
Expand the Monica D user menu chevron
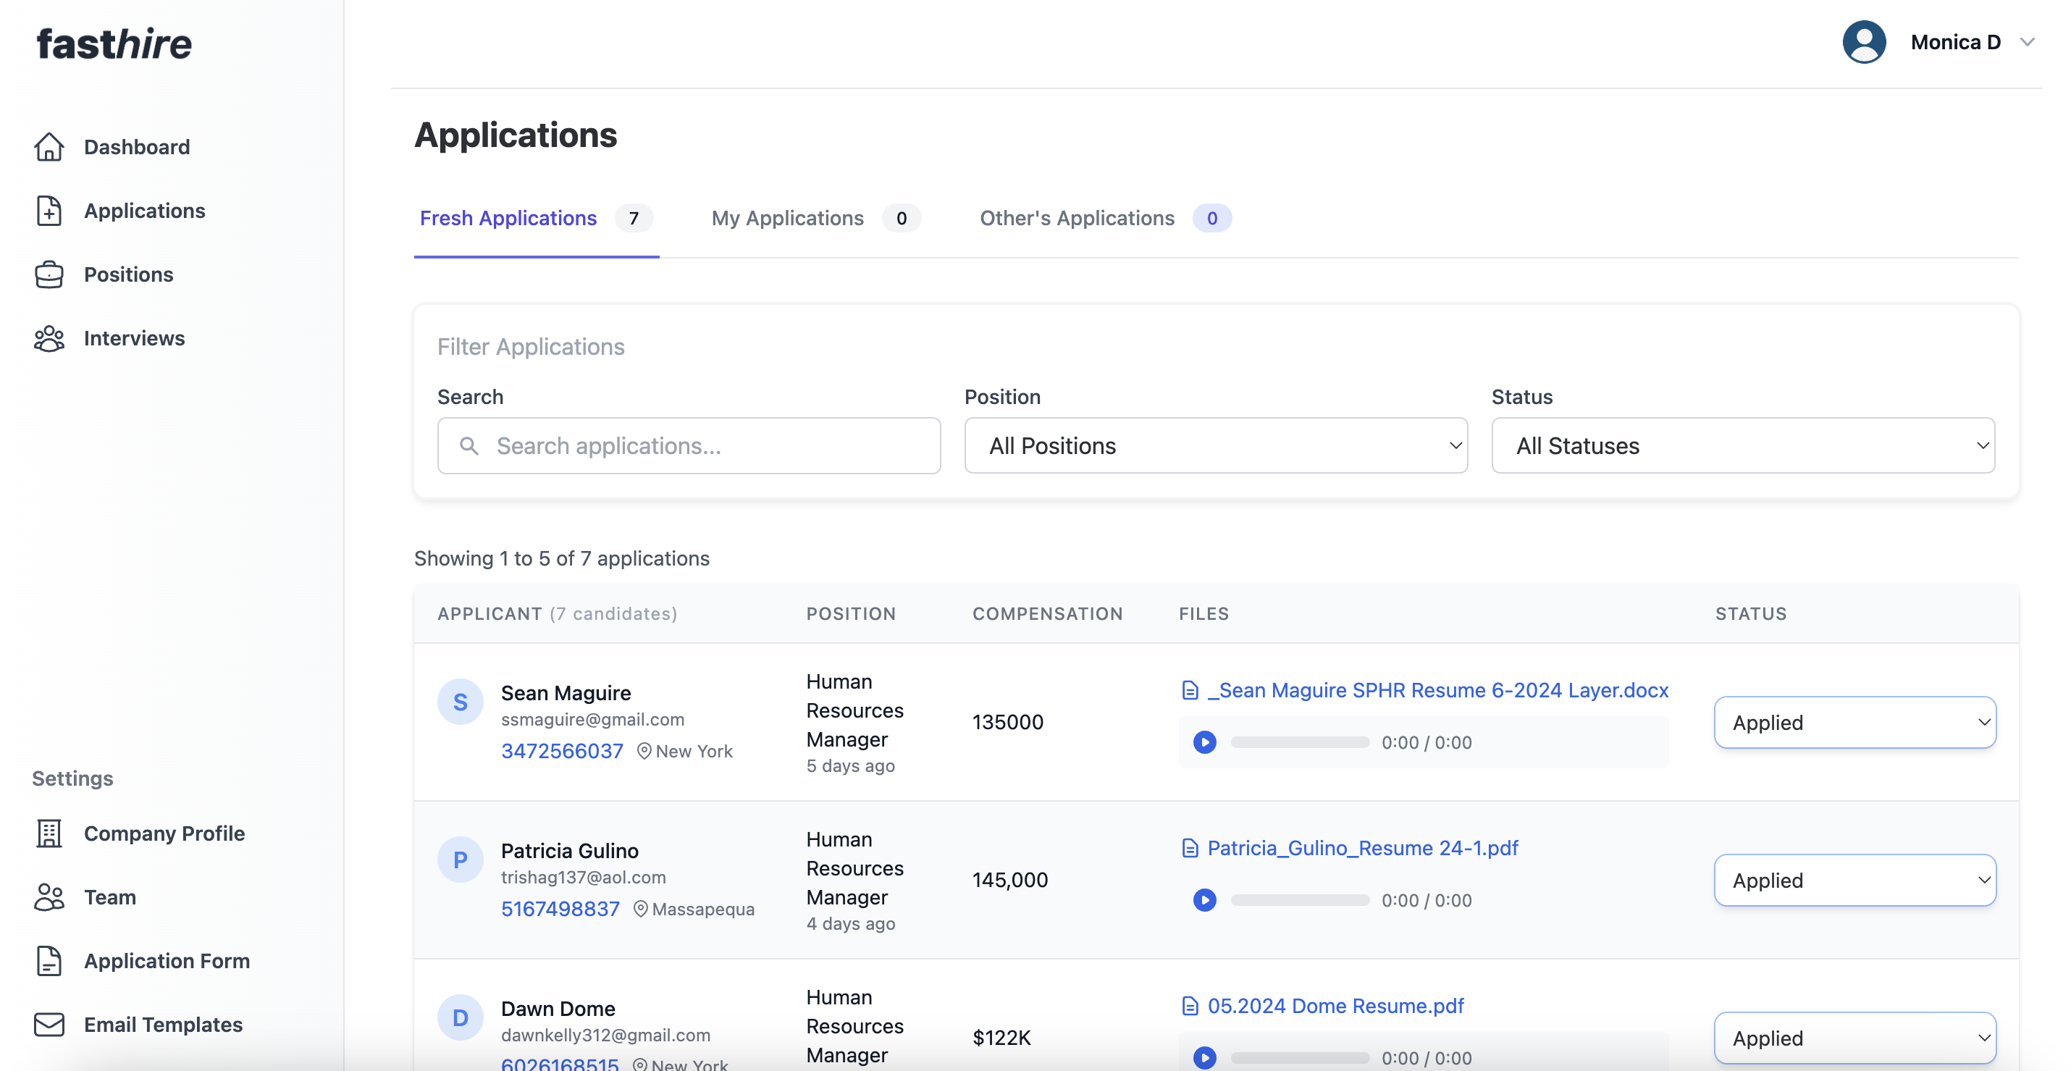pyautogui.click(x=2028, y=42)
